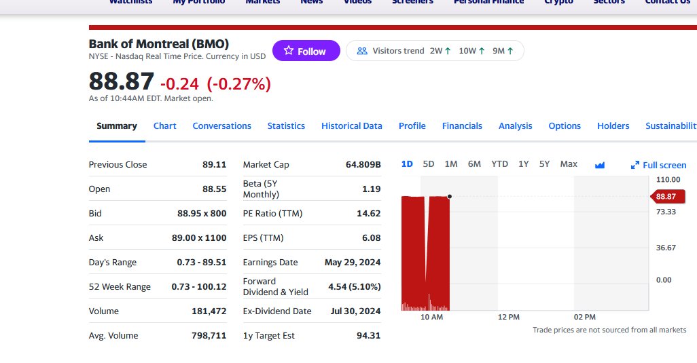This screenshot has height=363, width=697.
Task: Click Ask value 89.00 x 1100
Action: click(199, 238)
